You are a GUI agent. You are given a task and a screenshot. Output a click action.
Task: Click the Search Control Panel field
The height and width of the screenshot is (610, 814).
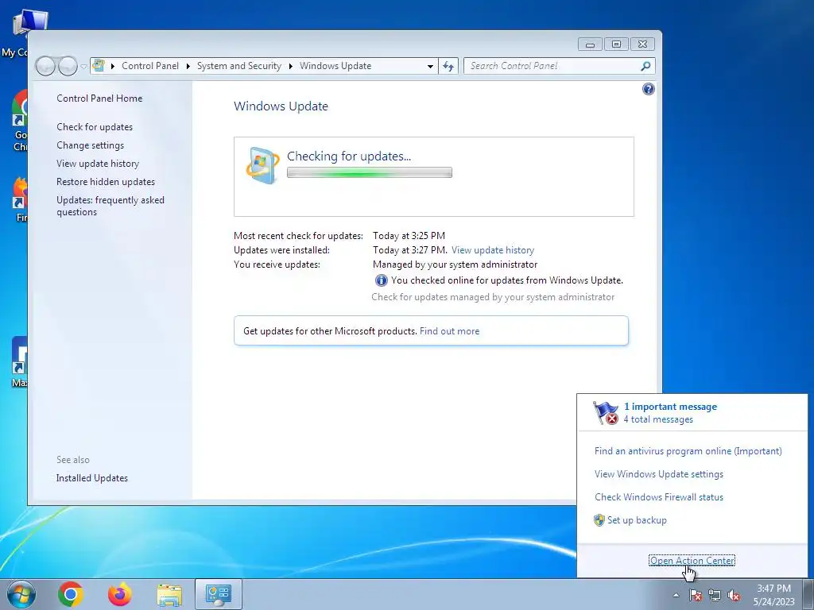click(553, 66)
